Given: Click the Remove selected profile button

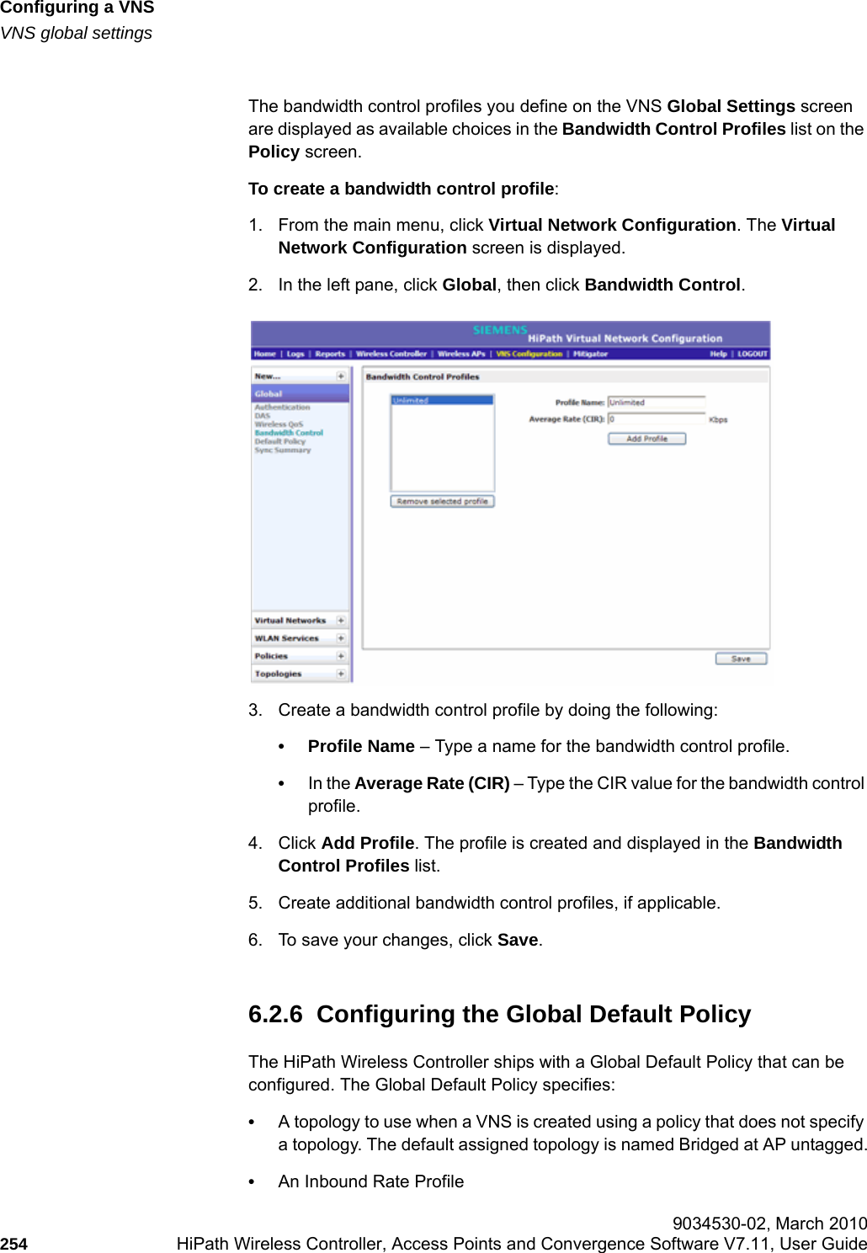Looking at the screenshot, I should click(443, 501).
